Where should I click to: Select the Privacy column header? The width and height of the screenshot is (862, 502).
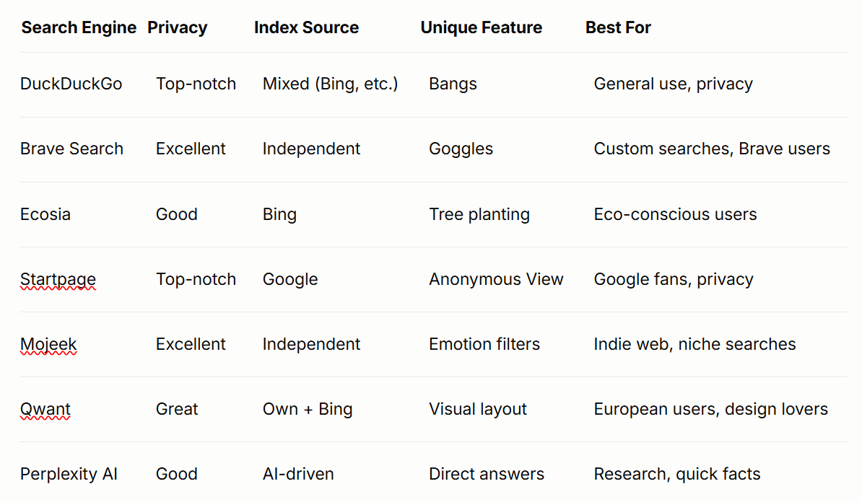coord(177,27)
